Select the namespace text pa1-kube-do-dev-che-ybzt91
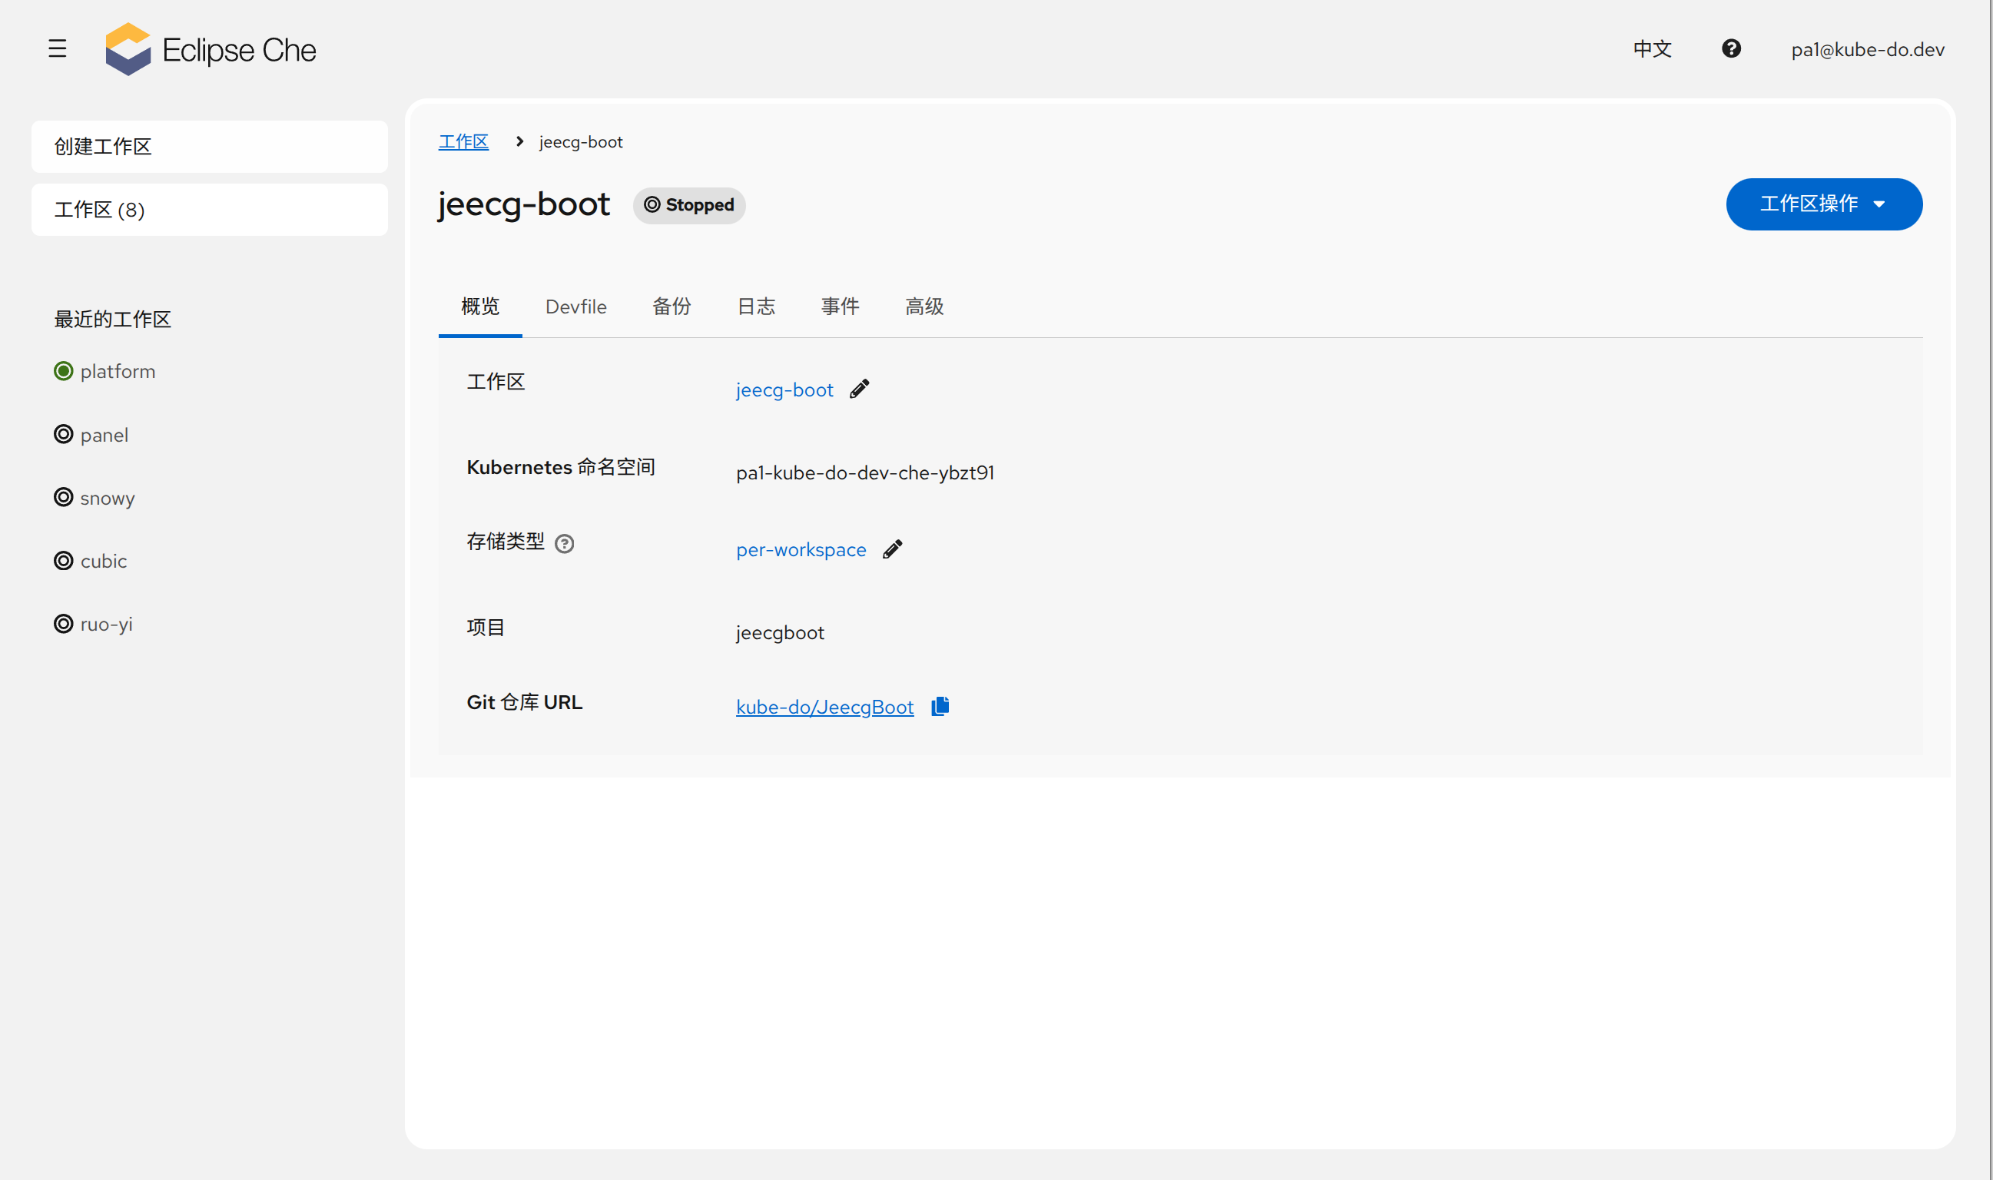Image resolution: width=1993 pixels, height=1180 pixels. coord(865,473)
